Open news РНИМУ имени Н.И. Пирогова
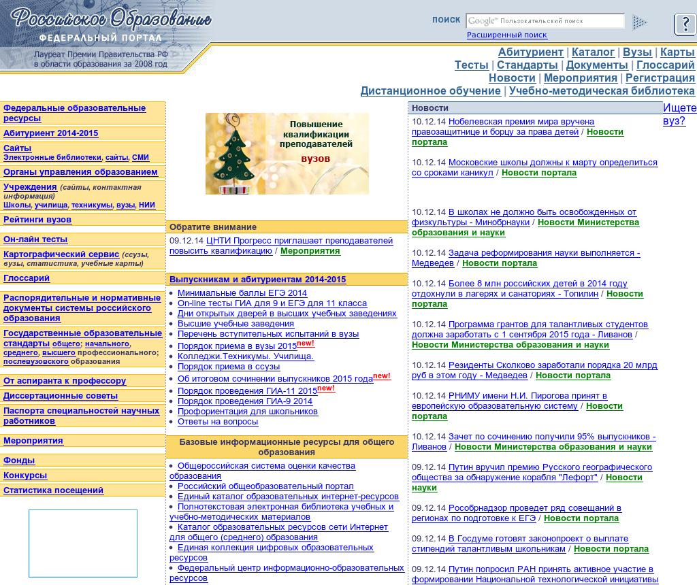 click(x=509, y=401)
